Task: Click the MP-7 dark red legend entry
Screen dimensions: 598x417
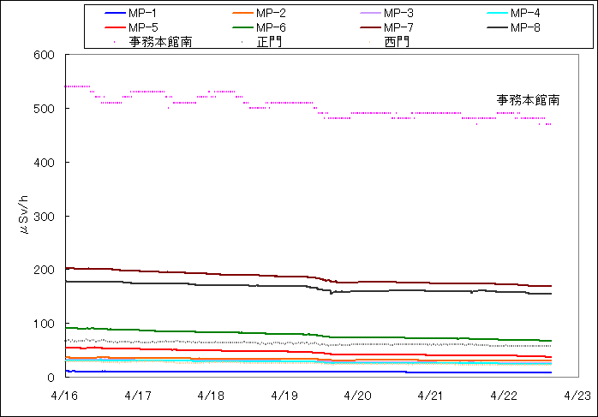Action: (x=398, y=27)
